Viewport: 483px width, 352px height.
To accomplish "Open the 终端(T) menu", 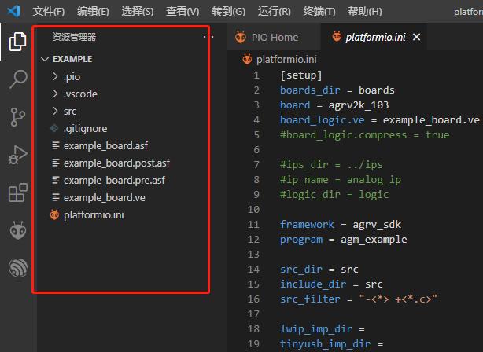I will pos(319,11).
